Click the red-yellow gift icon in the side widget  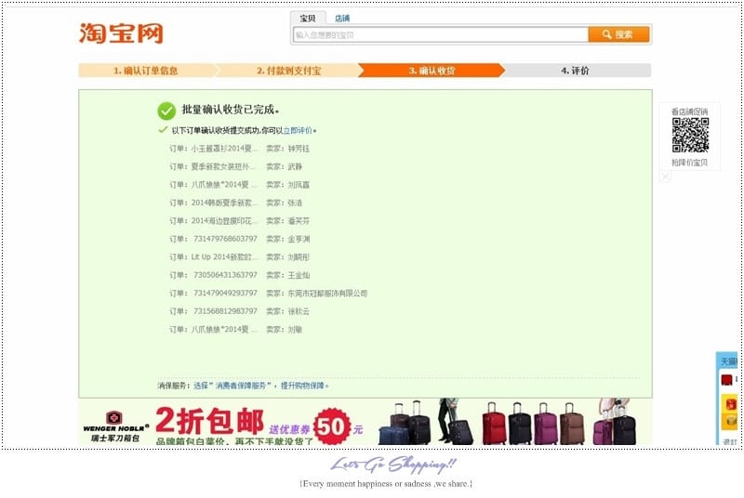(731, 404)
